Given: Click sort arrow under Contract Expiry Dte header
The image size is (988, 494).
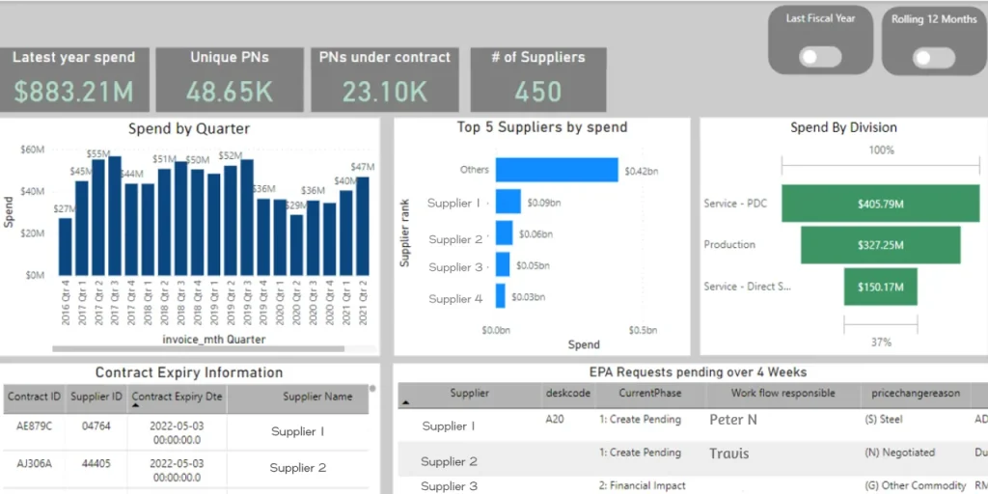Looking at the screenshot, I should tap(136, 407).
